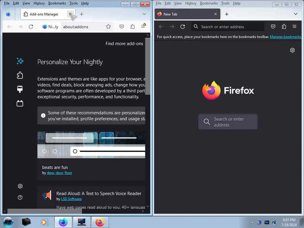Close the Add-ons Manager tab
Image resolution: width=304 pixels, height=228 pixels.
[x=70, y=14]
